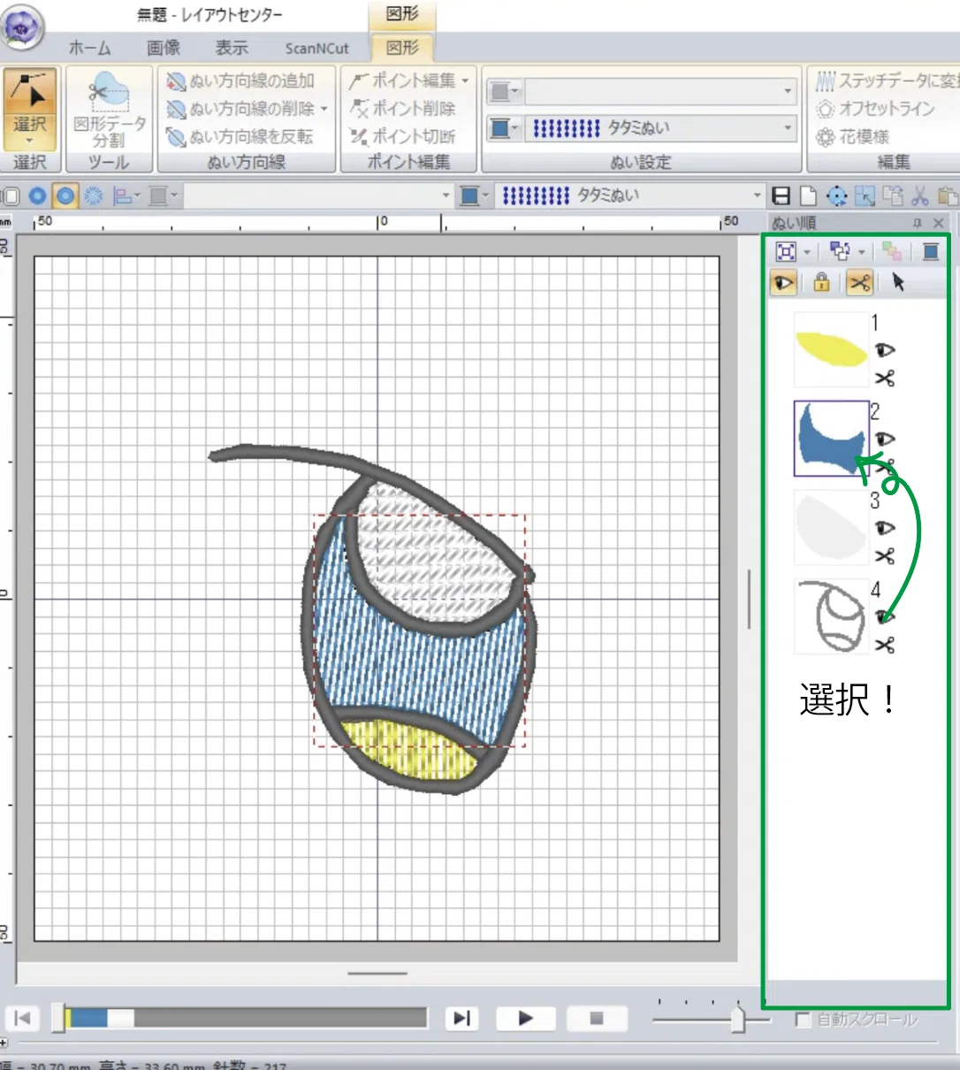Toggle the scissors filter button in ぬい順 toolbar
The image size is (960, 1070).
click(859, 282)
